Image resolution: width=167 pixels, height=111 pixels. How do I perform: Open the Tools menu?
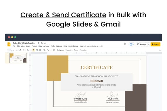click(x=53, y=46)
